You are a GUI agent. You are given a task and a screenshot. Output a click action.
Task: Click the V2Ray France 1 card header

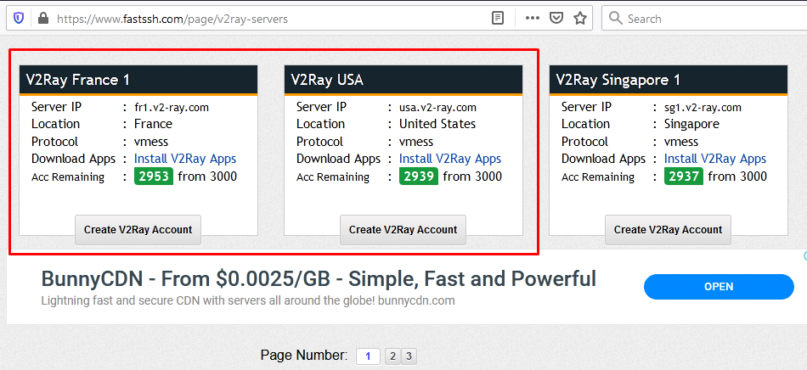tap(138, 80)
